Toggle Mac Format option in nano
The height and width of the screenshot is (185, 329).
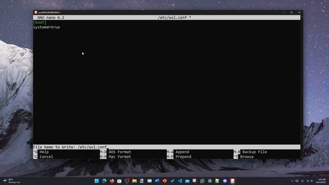coord(115,157)
